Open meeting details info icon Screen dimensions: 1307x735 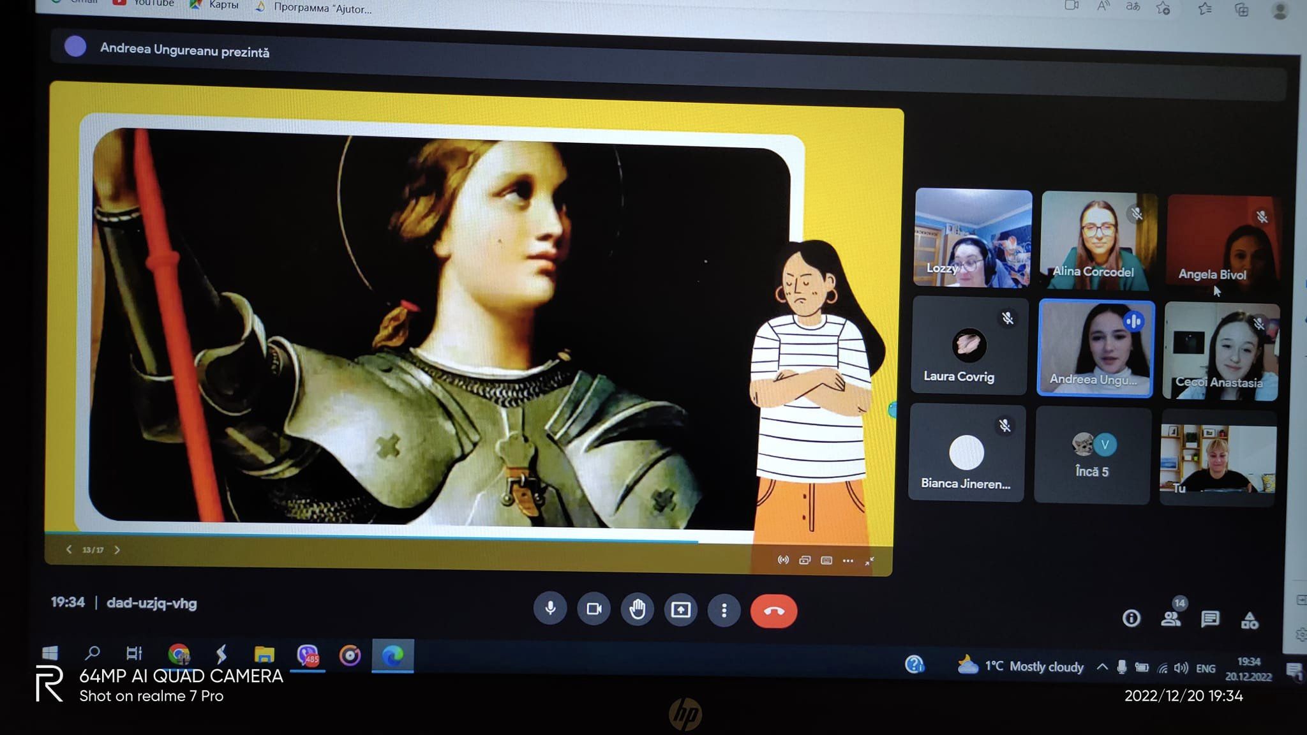click(x=1131, y=618)
